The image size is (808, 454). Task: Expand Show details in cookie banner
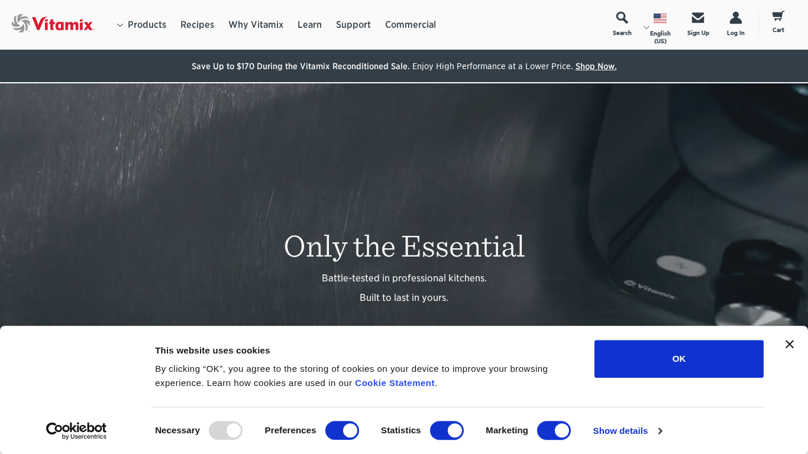point(628,431)
